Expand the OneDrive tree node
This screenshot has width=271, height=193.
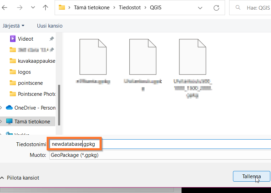pos(1,108)
